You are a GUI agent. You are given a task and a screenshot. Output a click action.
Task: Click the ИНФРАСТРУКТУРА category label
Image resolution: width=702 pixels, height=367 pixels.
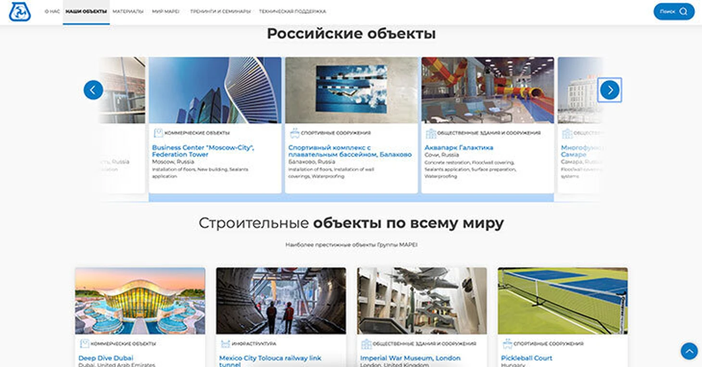coord(254,344)
